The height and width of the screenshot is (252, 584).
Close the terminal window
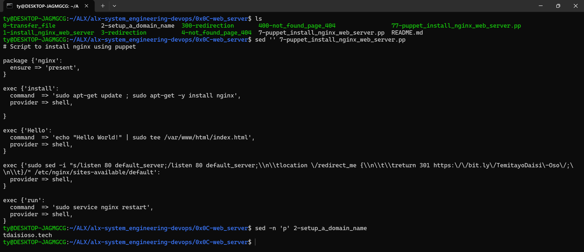pyautogui.click(x=576, y=6)
